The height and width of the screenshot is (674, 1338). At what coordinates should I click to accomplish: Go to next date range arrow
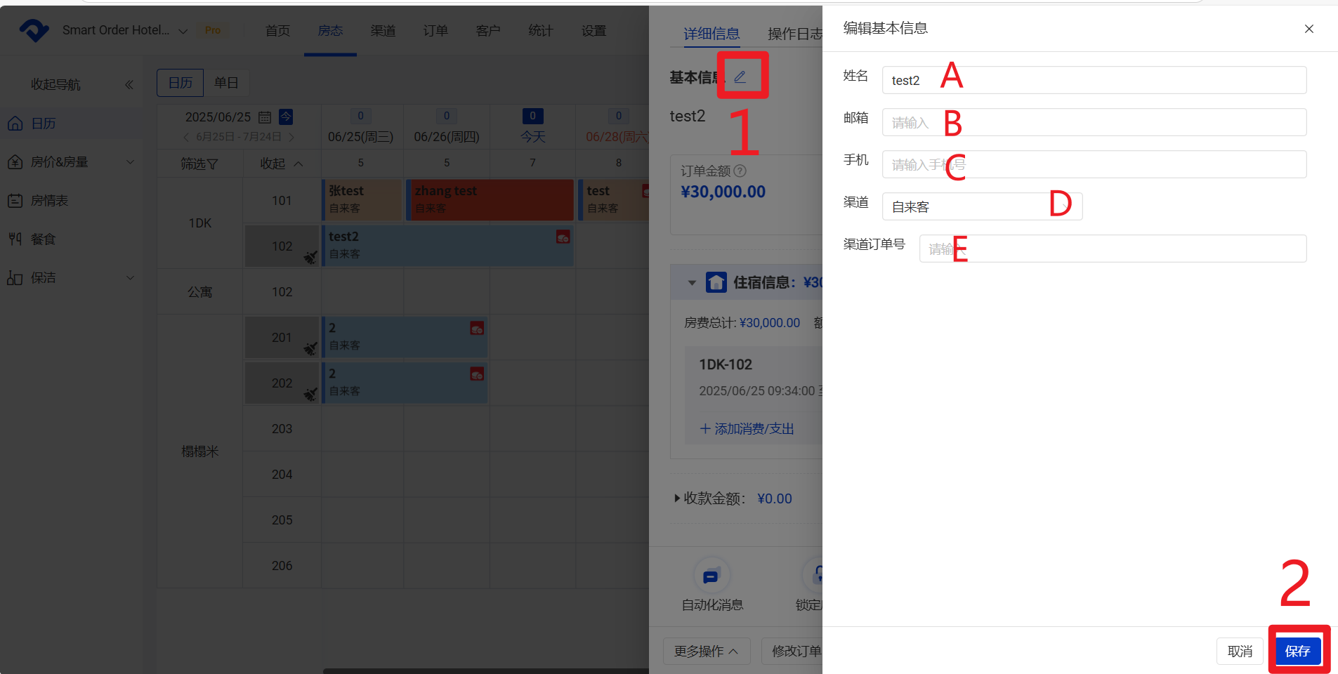pyautogui.click(x=291, y=137)
